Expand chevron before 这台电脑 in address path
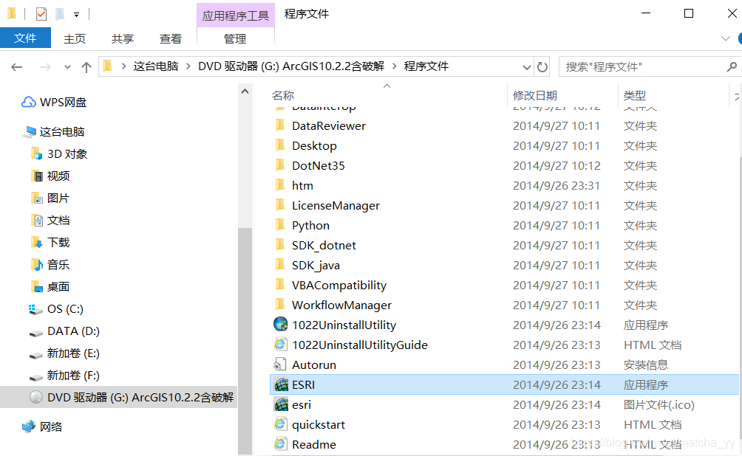The width and height of the screenshot is (742, 456). click(x=123, y=66)
